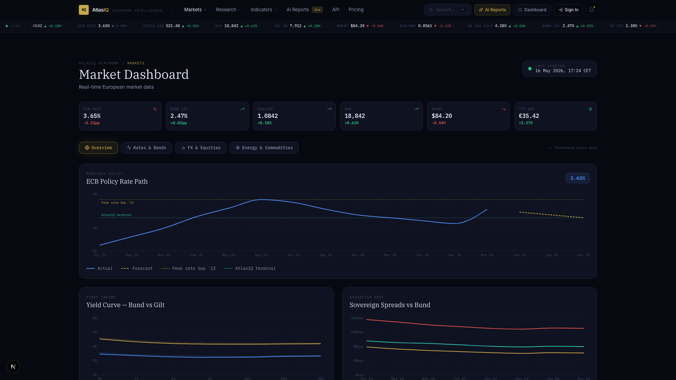676x380 pixels.
Task: Click the TTF Gas card lightning icon
Action: coord(590,109)
